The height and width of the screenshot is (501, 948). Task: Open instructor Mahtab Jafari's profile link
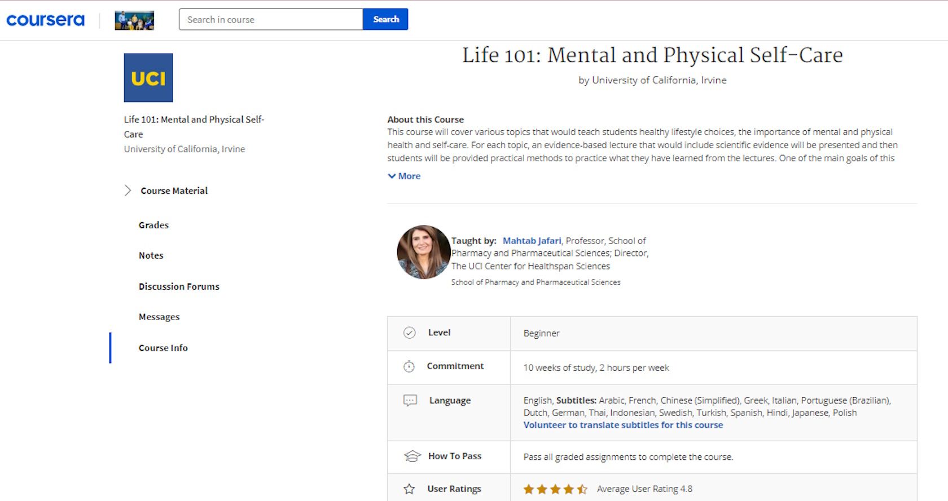532,241
